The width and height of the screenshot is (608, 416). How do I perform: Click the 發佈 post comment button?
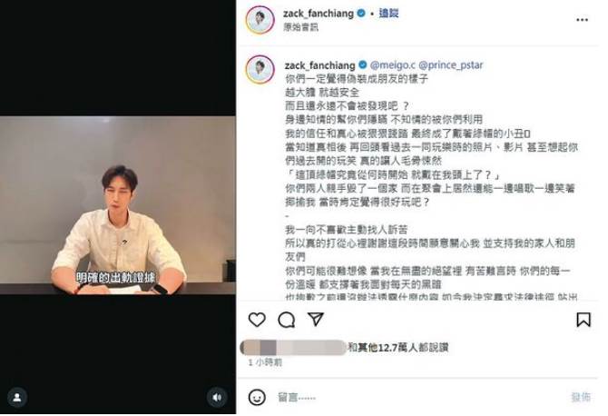(x=581, y=397)
